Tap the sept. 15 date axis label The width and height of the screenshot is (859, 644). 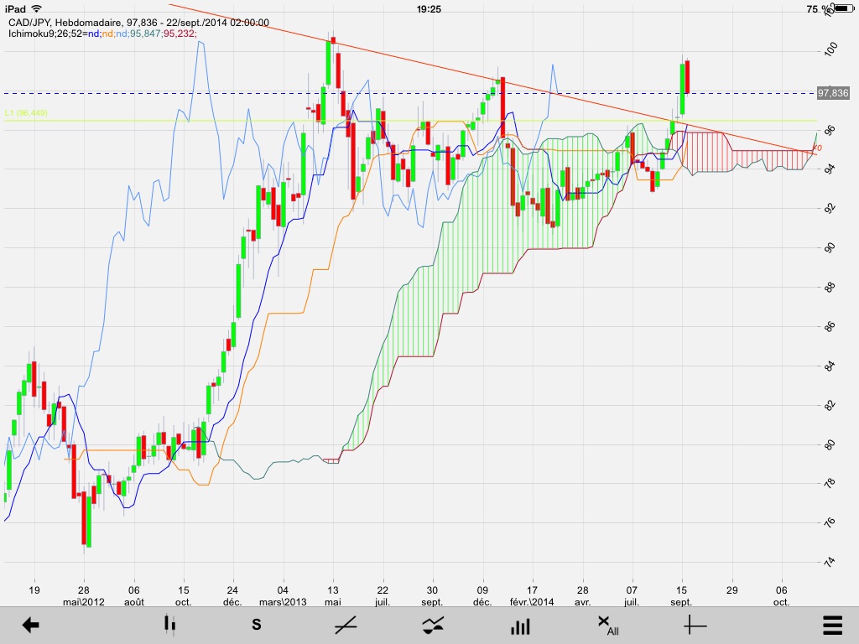pyautogui.click(x=681, y=596)
